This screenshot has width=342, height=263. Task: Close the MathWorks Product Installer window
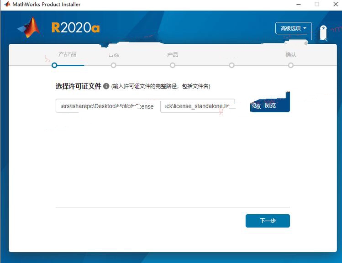pyautogui.click(x=336, y=4)
